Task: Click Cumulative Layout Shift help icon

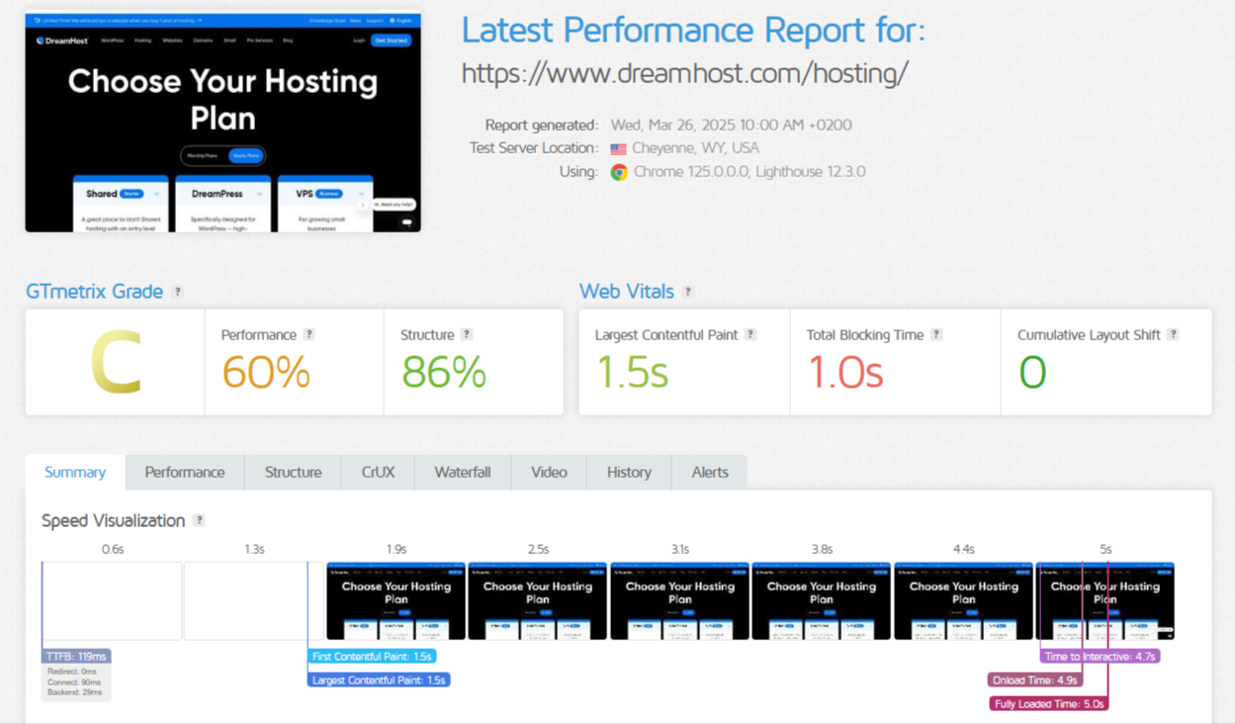Action: point(1173,334)
